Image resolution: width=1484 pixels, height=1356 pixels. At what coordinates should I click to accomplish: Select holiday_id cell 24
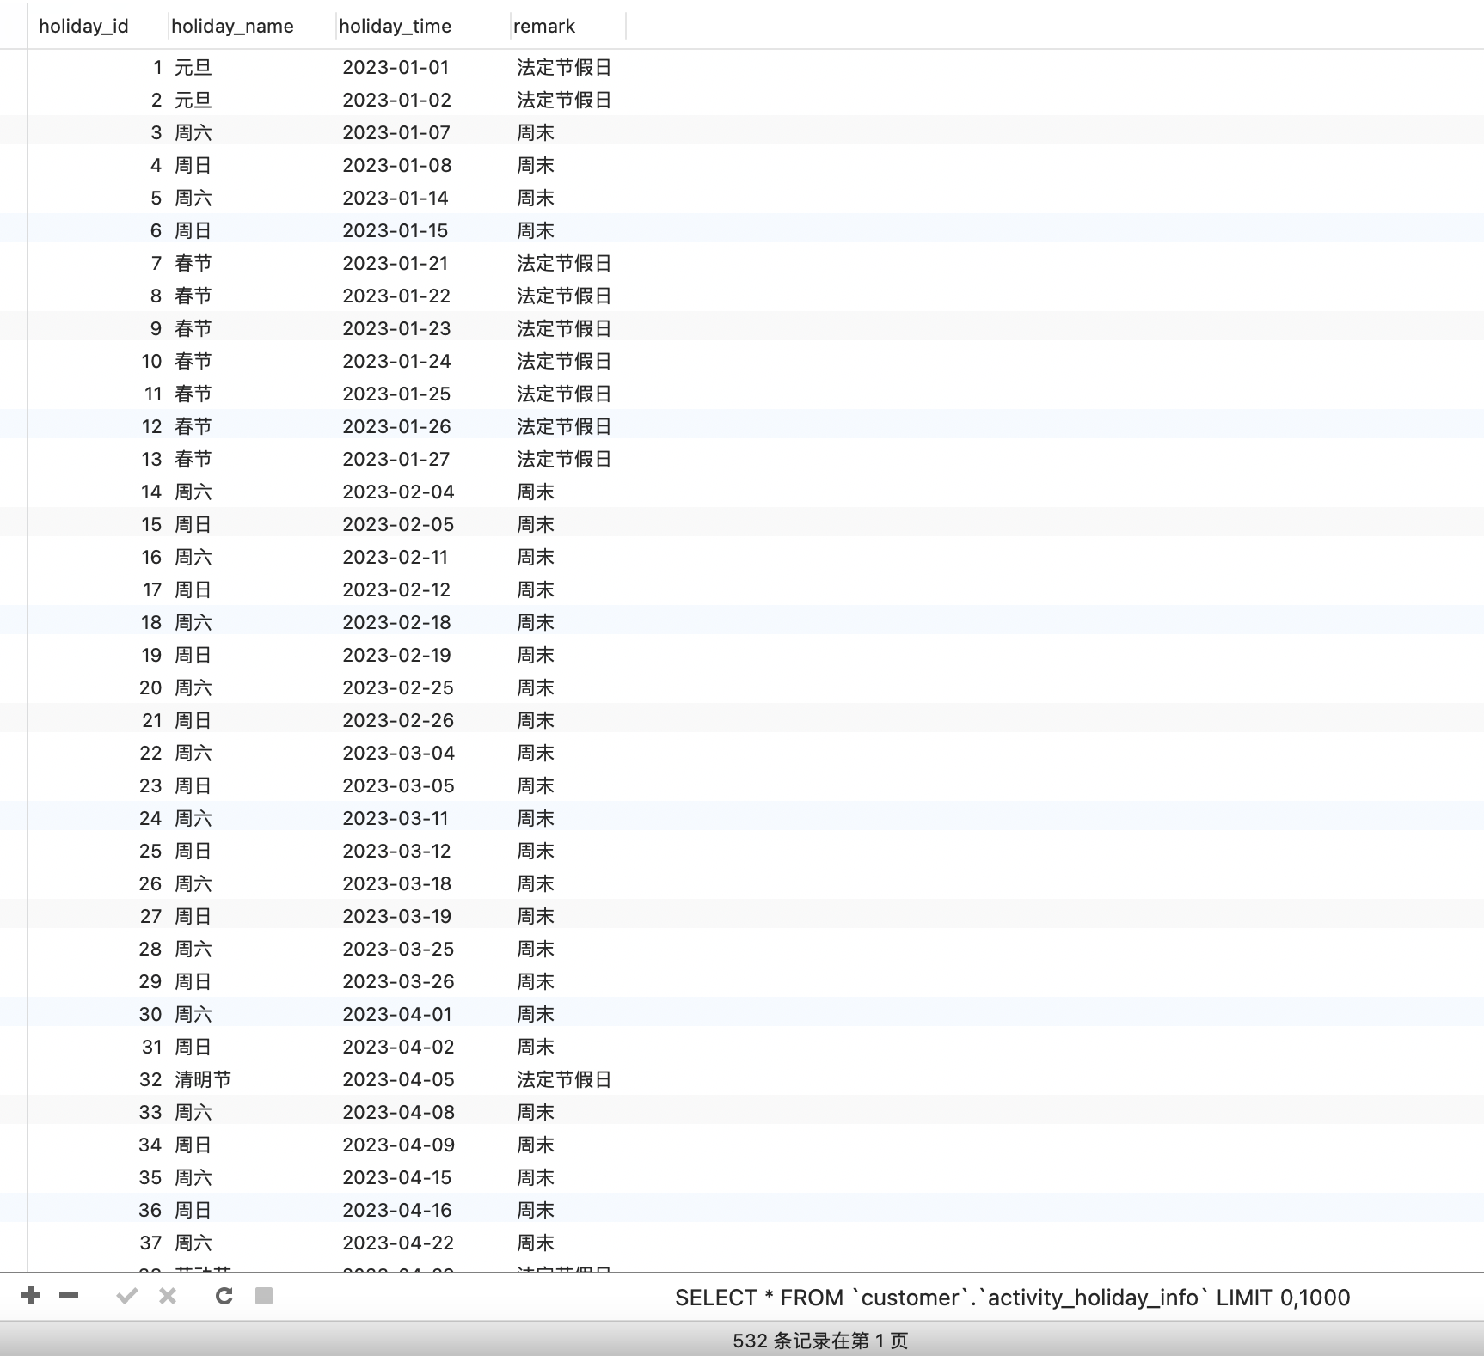[x=150, y=818]
